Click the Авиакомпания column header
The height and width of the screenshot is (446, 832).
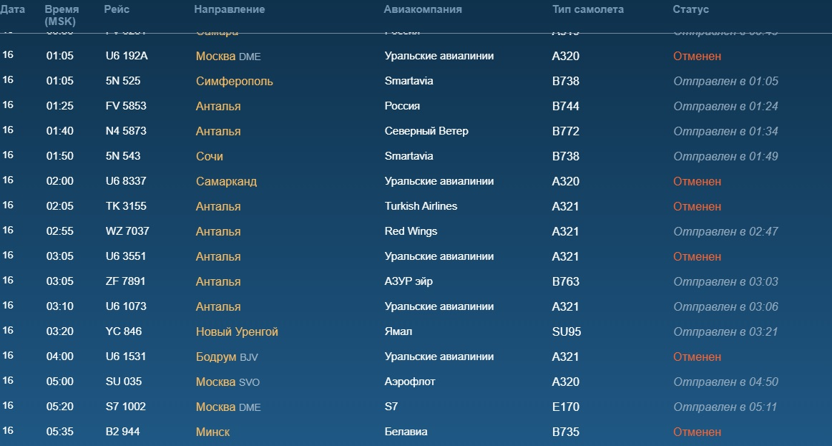[x=423, y=9]
